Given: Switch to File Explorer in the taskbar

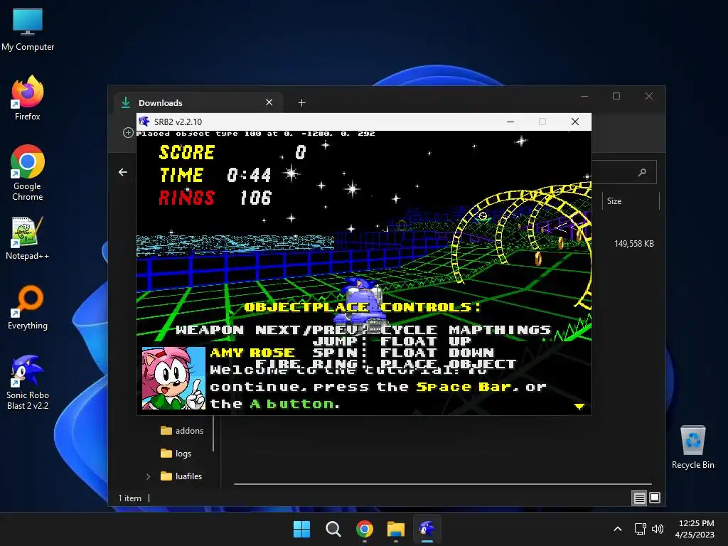Looking at the screenshot, I should 396,529.
